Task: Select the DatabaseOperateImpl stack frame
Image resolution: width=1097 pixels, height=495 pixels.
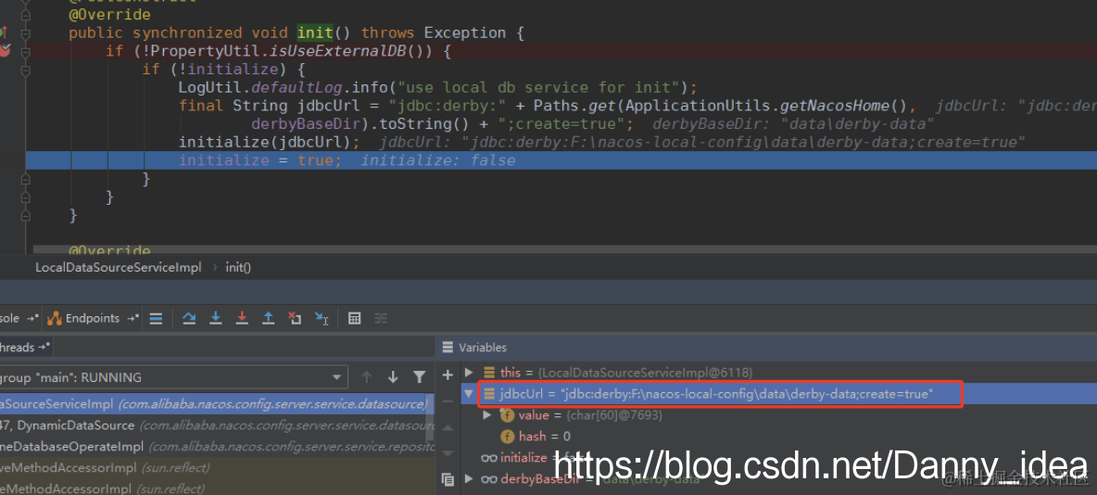Action: click(x=217, y=447)
